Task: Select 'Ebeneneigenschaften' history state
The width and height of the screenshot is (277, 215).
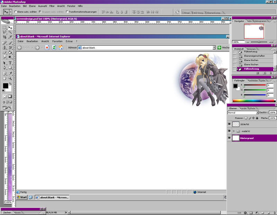Action: (x=254, y=56)
